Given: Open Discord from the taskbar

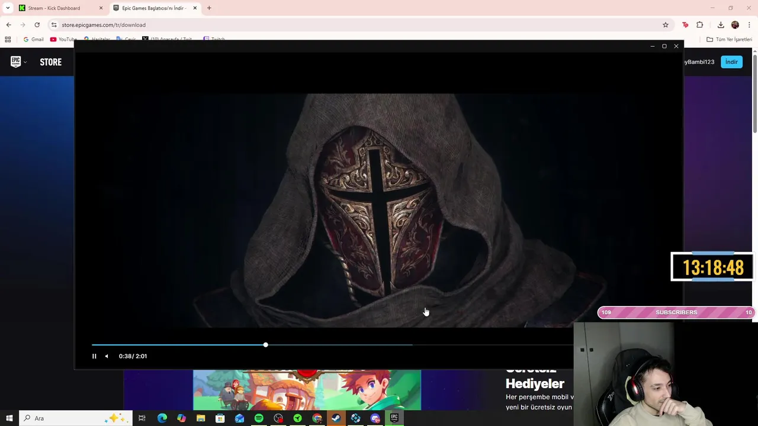Looking at the screenshot, I should [x=375, y=418].
